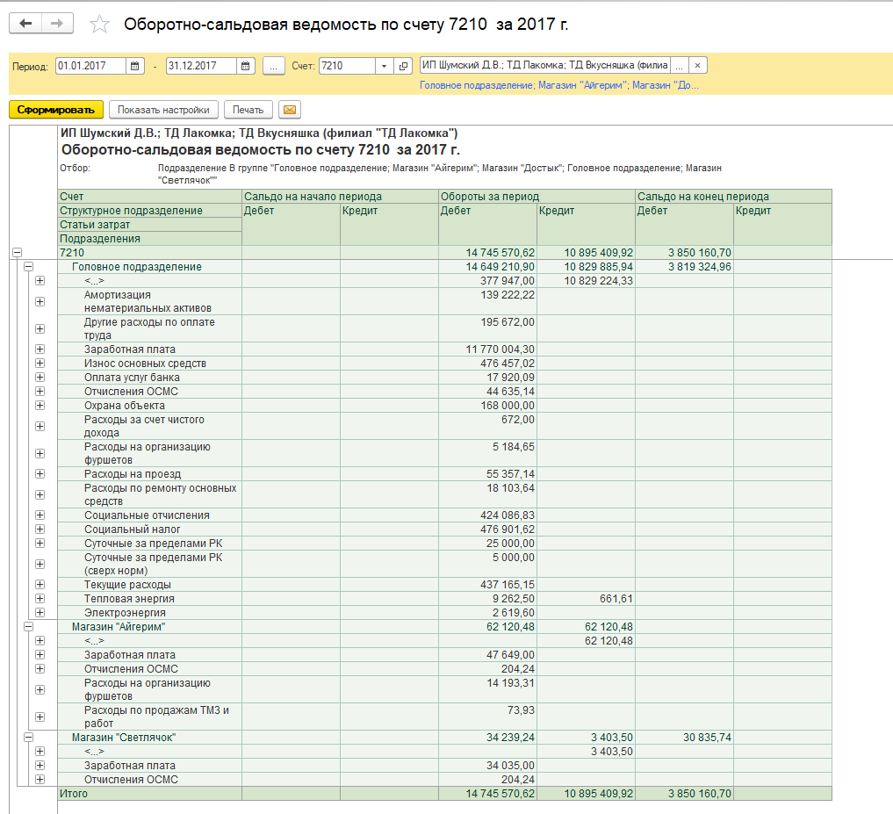Open account 7210 dropdown list
The width and height of the screenshot is (893, 814).
[384, 66]
